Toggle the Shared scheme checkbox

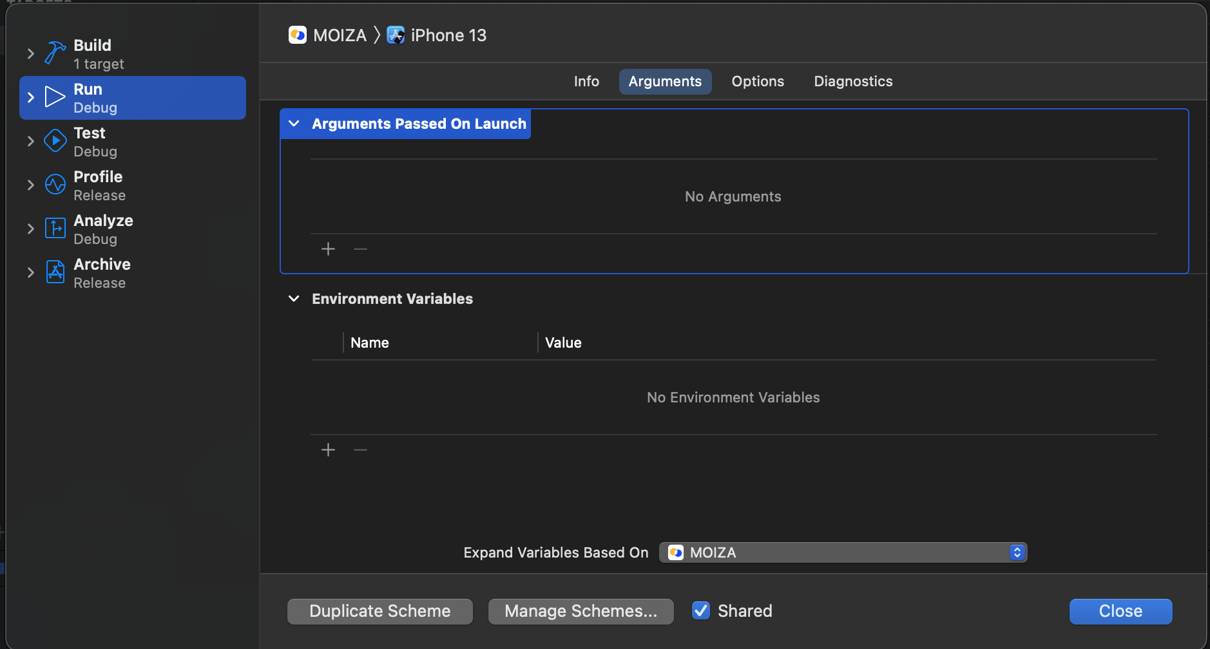(x=701, y=610)
